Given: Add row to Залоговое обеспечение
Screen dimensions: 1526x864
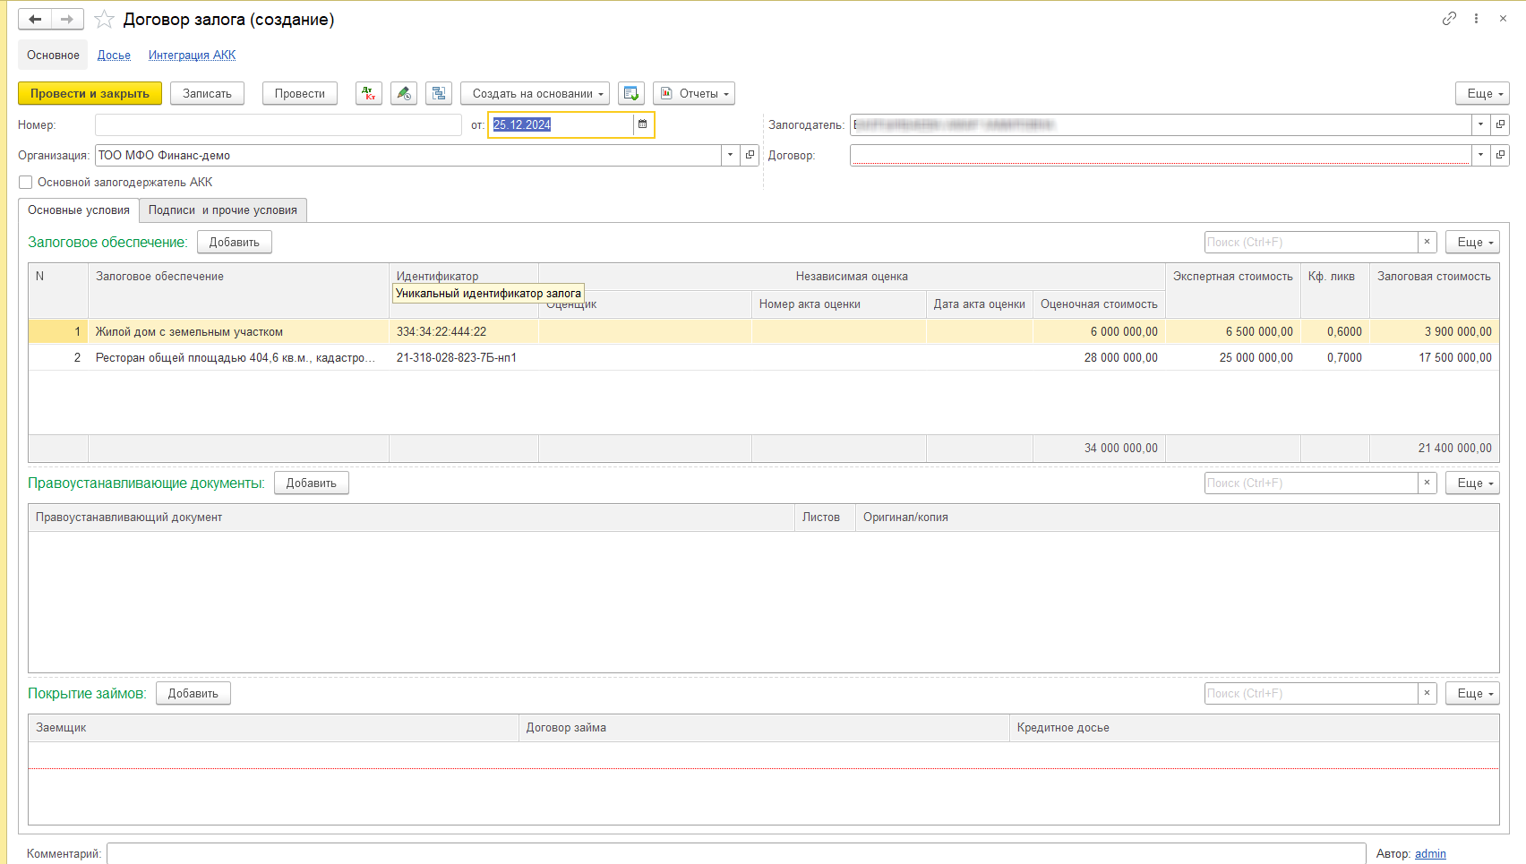Looking at the screenshot, I should point(235,242).
